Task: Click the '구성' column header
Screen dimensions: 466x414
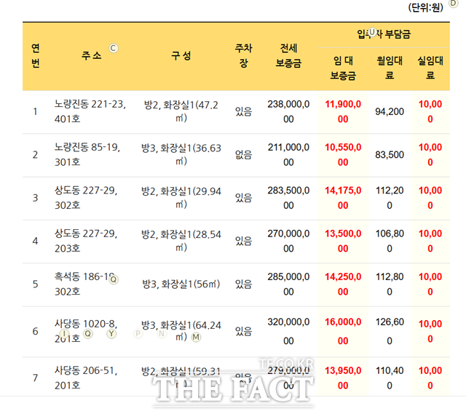Action: coord(181,55)
